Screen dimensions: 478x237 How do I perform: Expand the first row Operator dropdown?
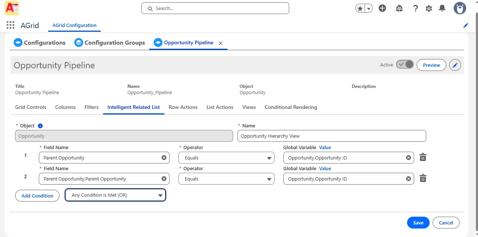(226, 158)
